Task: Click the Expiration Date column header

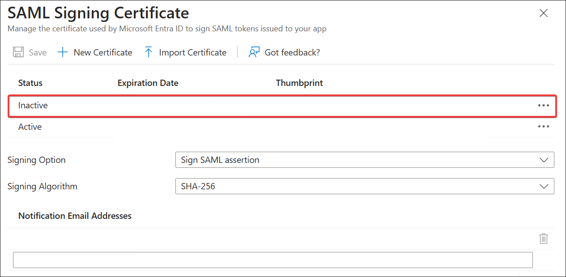Action: pyautogui.click(x=148, y=83)
